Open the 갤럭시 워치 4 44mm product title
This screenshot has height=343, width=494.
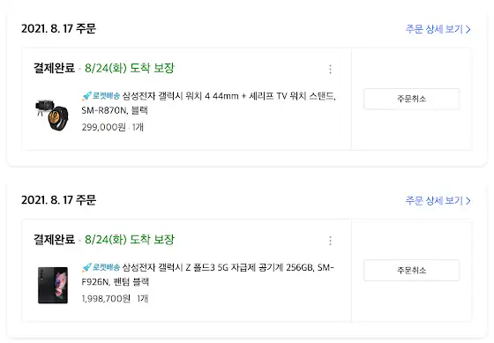[208, 102]
